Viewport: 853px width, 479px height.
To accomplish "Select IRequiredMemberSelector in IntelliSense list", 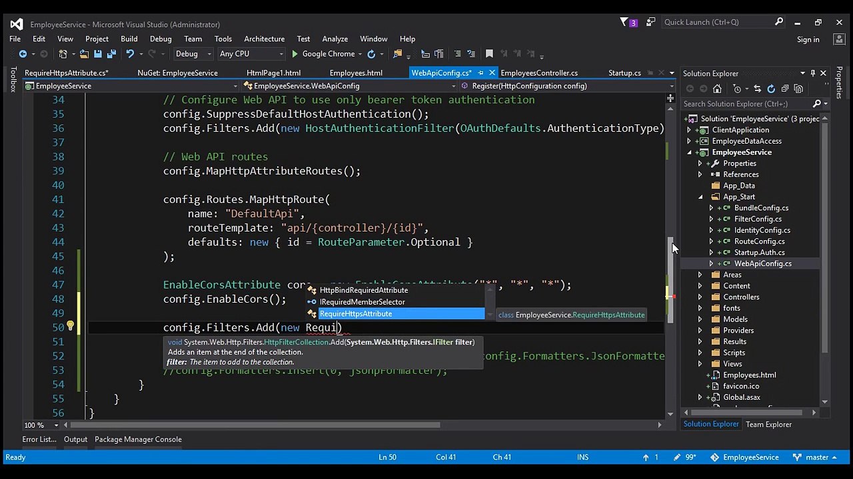I will pyautogui.click(x=395, y=302).
